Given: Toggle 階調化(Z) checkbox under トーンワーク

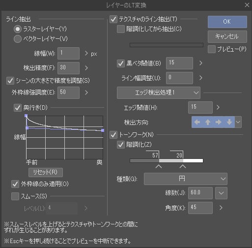Looking at the screenshot, I should coord(121,145).
